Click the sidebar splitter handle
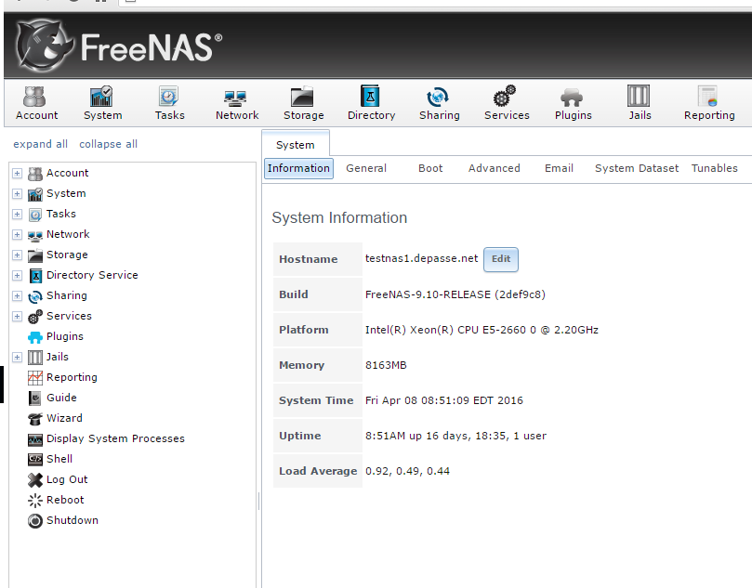The width and height of the screenshot is (752, 588). pyautogui.click(x=259, y=501)
